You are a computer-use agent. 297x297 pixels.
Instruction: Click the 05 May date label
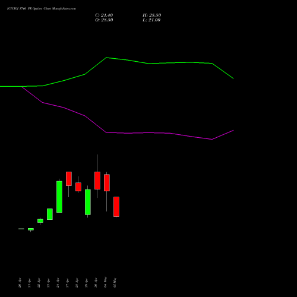point(115,283)
